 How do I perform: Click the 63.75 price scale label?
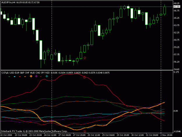click(177, 25)
